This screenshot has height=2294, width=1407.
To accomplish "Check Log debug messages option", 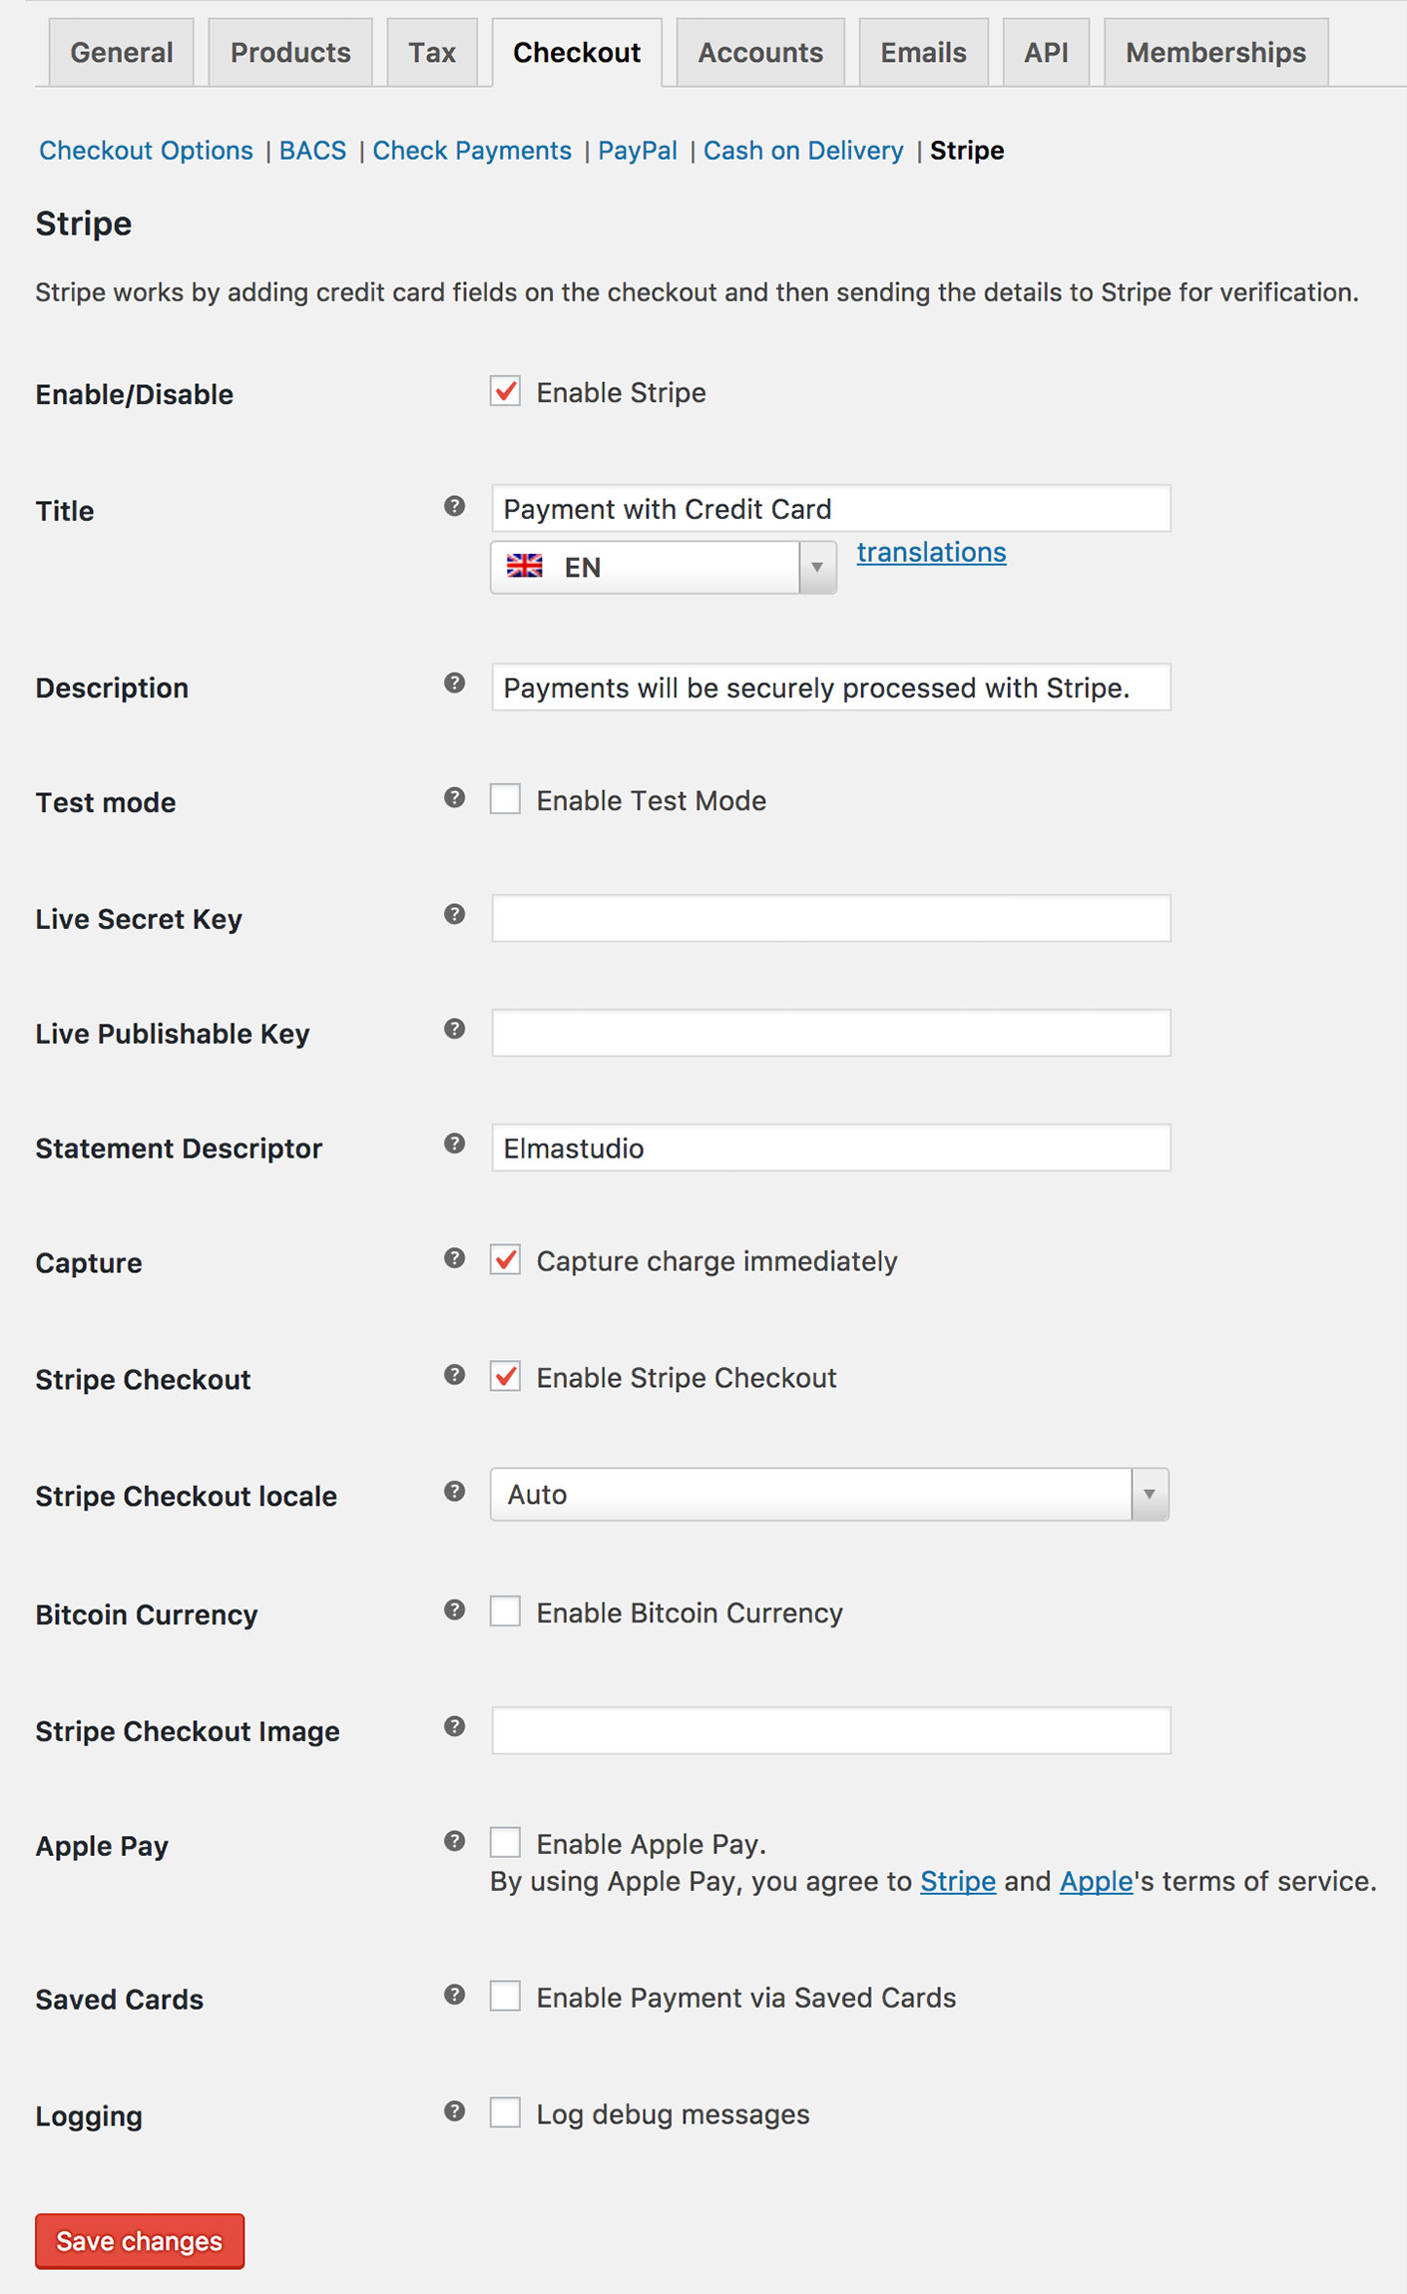I will (x=505, y=2112).
